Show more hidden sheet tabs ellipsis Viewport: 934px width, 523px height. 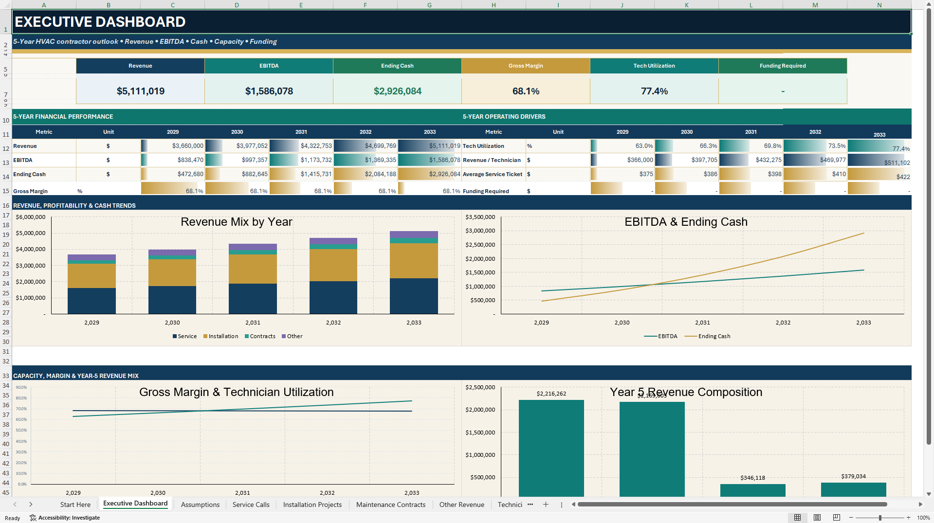(530, 505)
